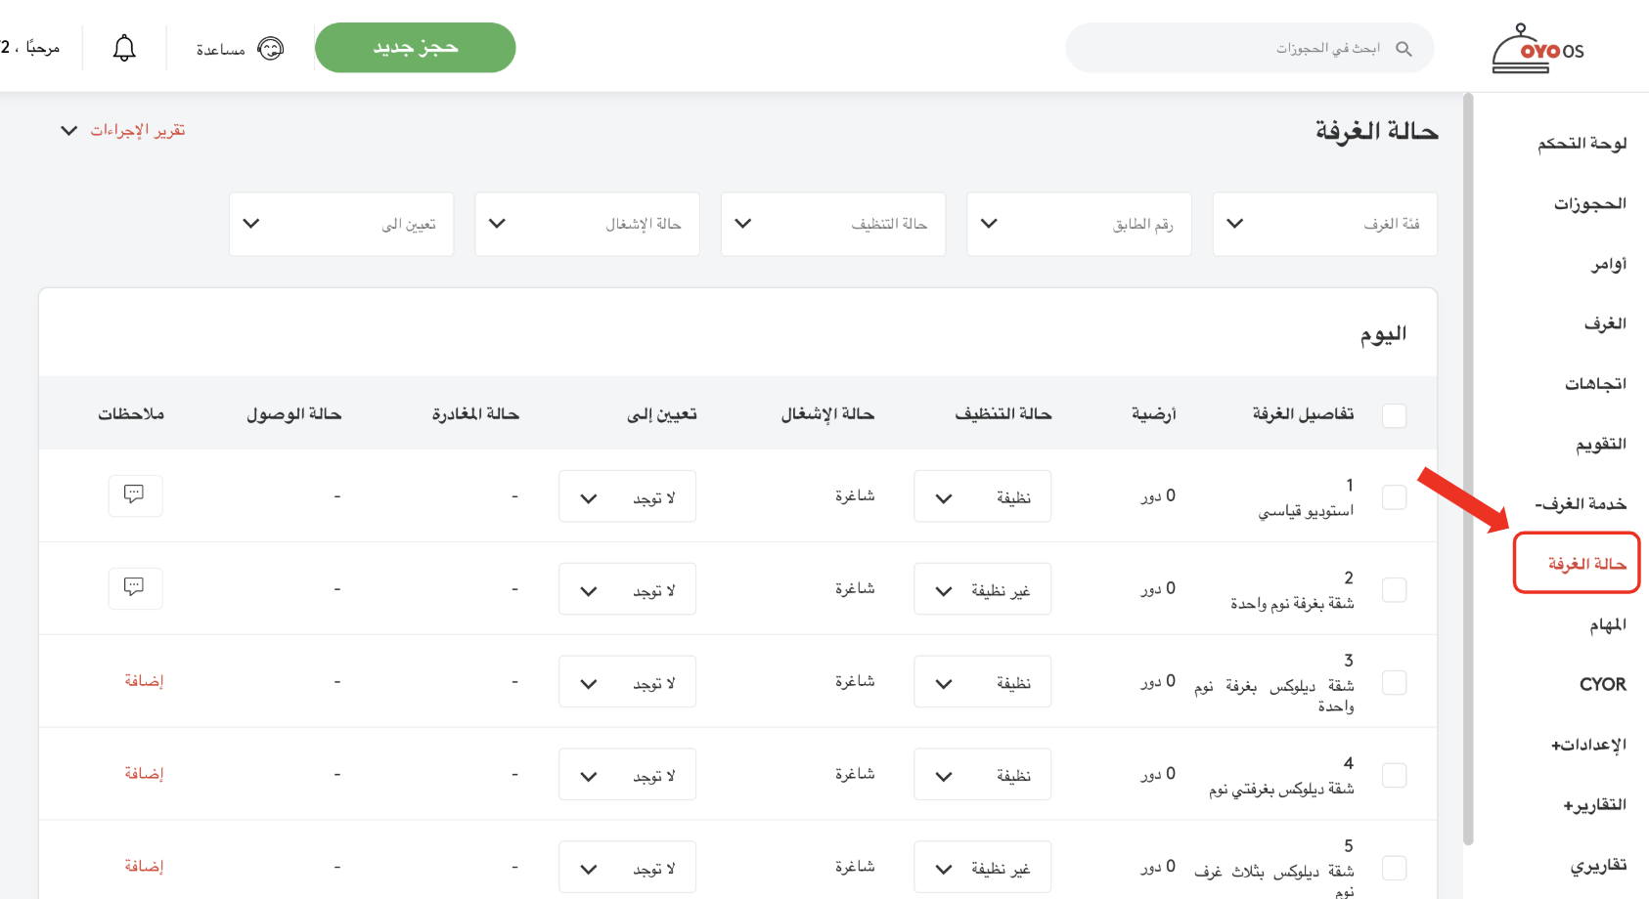
Task: Open assign-to لا توجد dropdown for room 4
Action: point(628,775)
